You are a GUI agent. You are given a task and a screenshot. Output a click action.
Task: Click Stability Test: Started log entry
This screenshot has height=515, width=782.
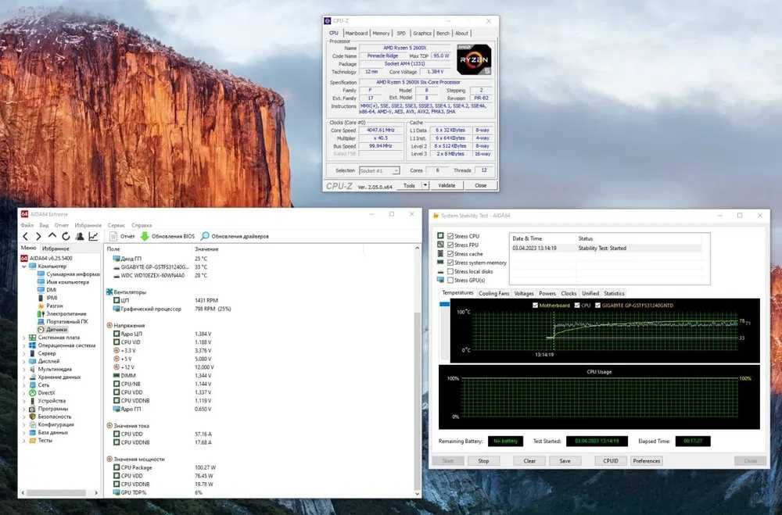[602, 248]
